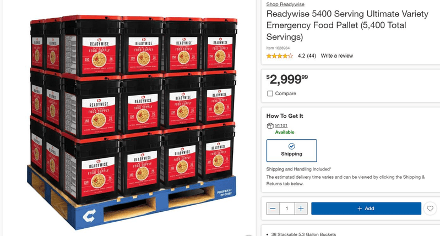This screenshot has height=236, width=440.
Task: Click the plus quantity button
Action: pos(301,209)
